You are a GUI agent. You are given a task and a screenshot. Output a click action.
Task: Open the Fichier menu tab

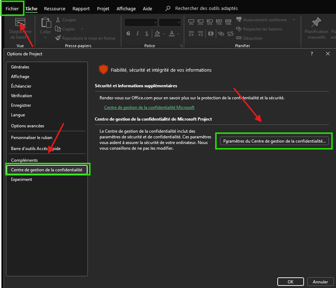(12, 9)
